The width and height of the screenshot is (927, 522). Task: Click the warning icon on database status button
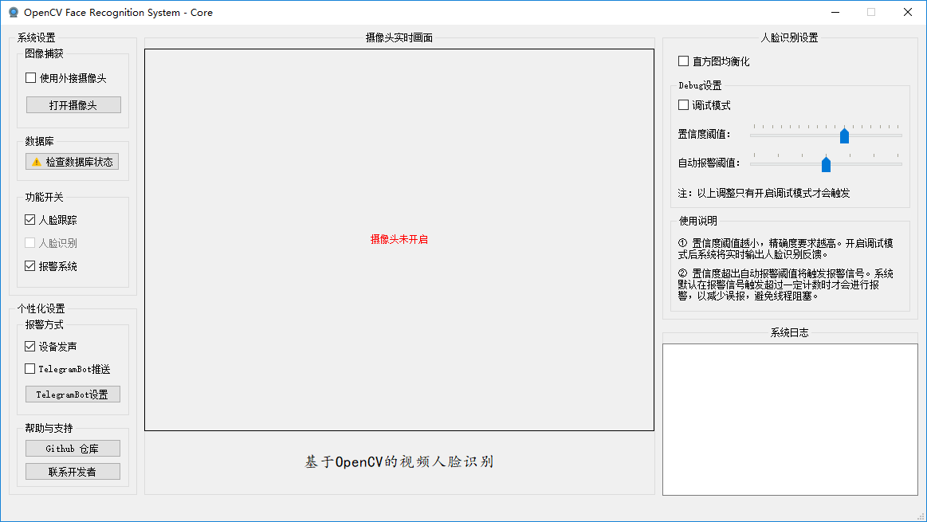tap(36, 161)
